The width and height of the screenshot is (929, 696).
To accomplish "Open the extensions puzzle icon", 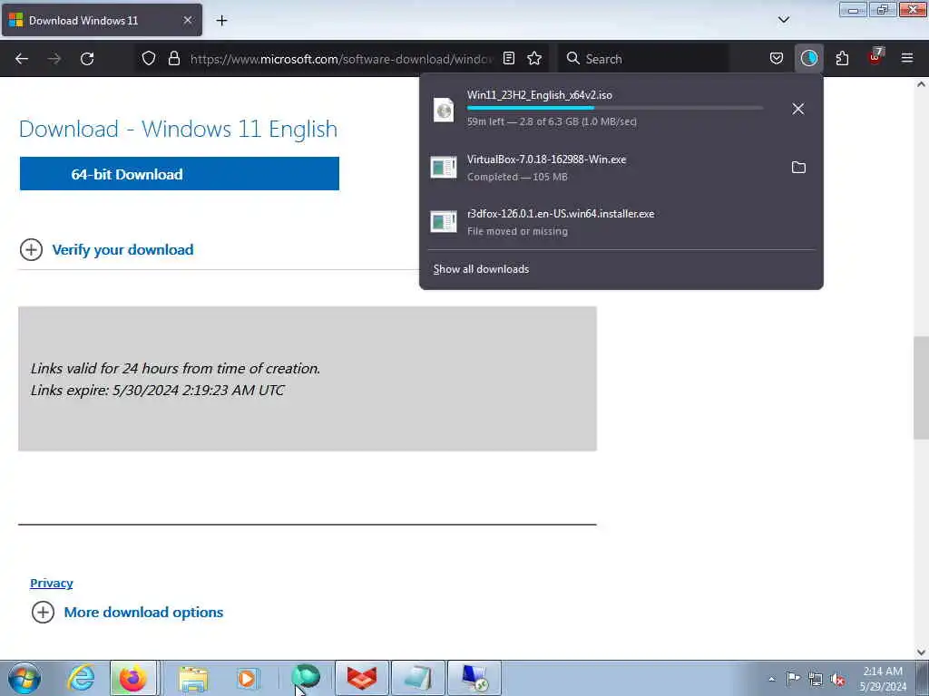I will pyautogui.click(x=842, y=58).
